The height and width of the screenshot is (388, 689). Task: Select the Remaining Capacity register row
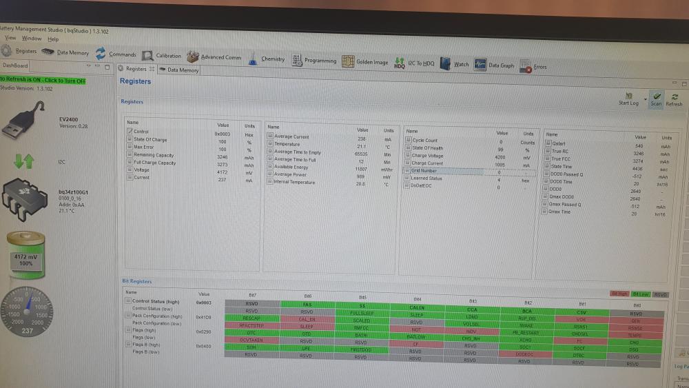click(x=192, y=156)
